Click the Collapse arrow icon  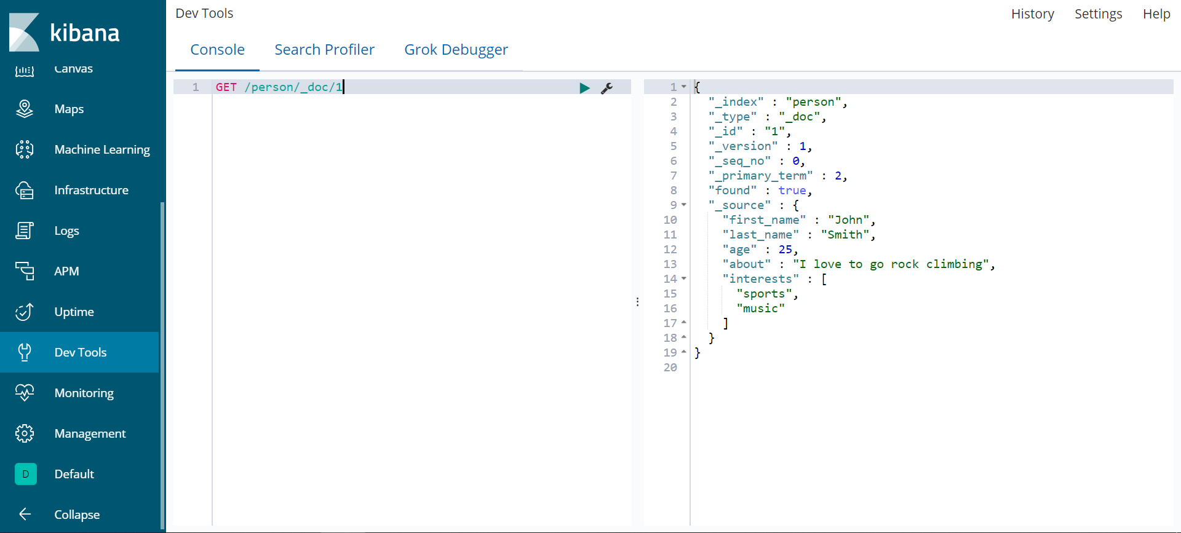[25, 514]
